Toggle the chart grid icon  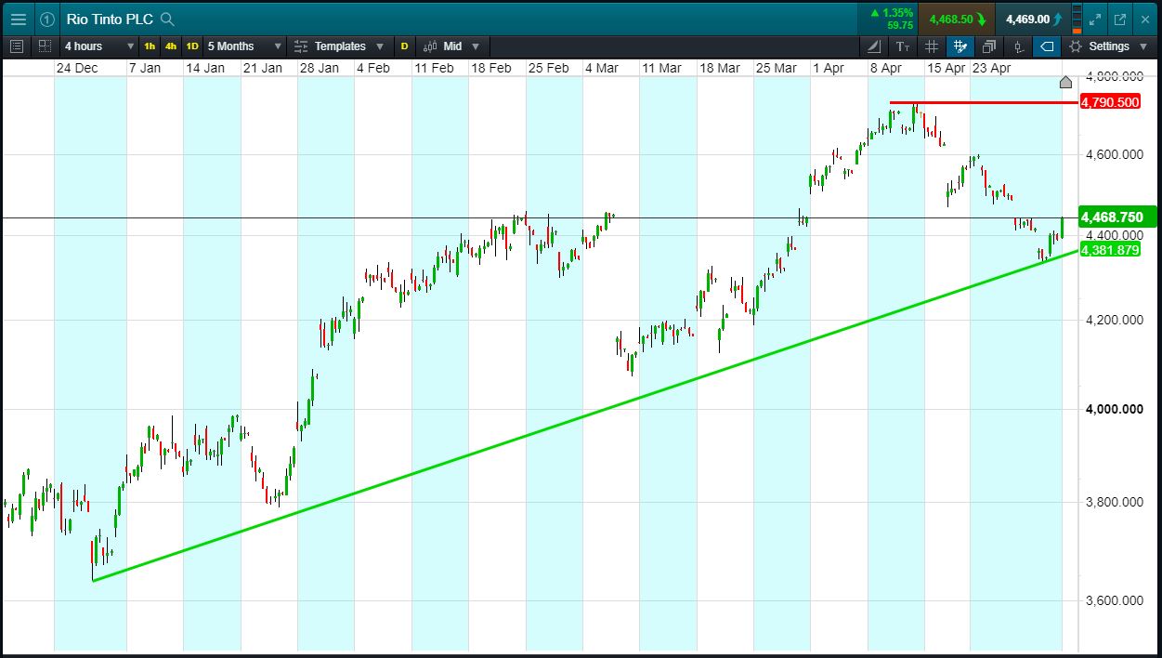click(x=932, y=46)
